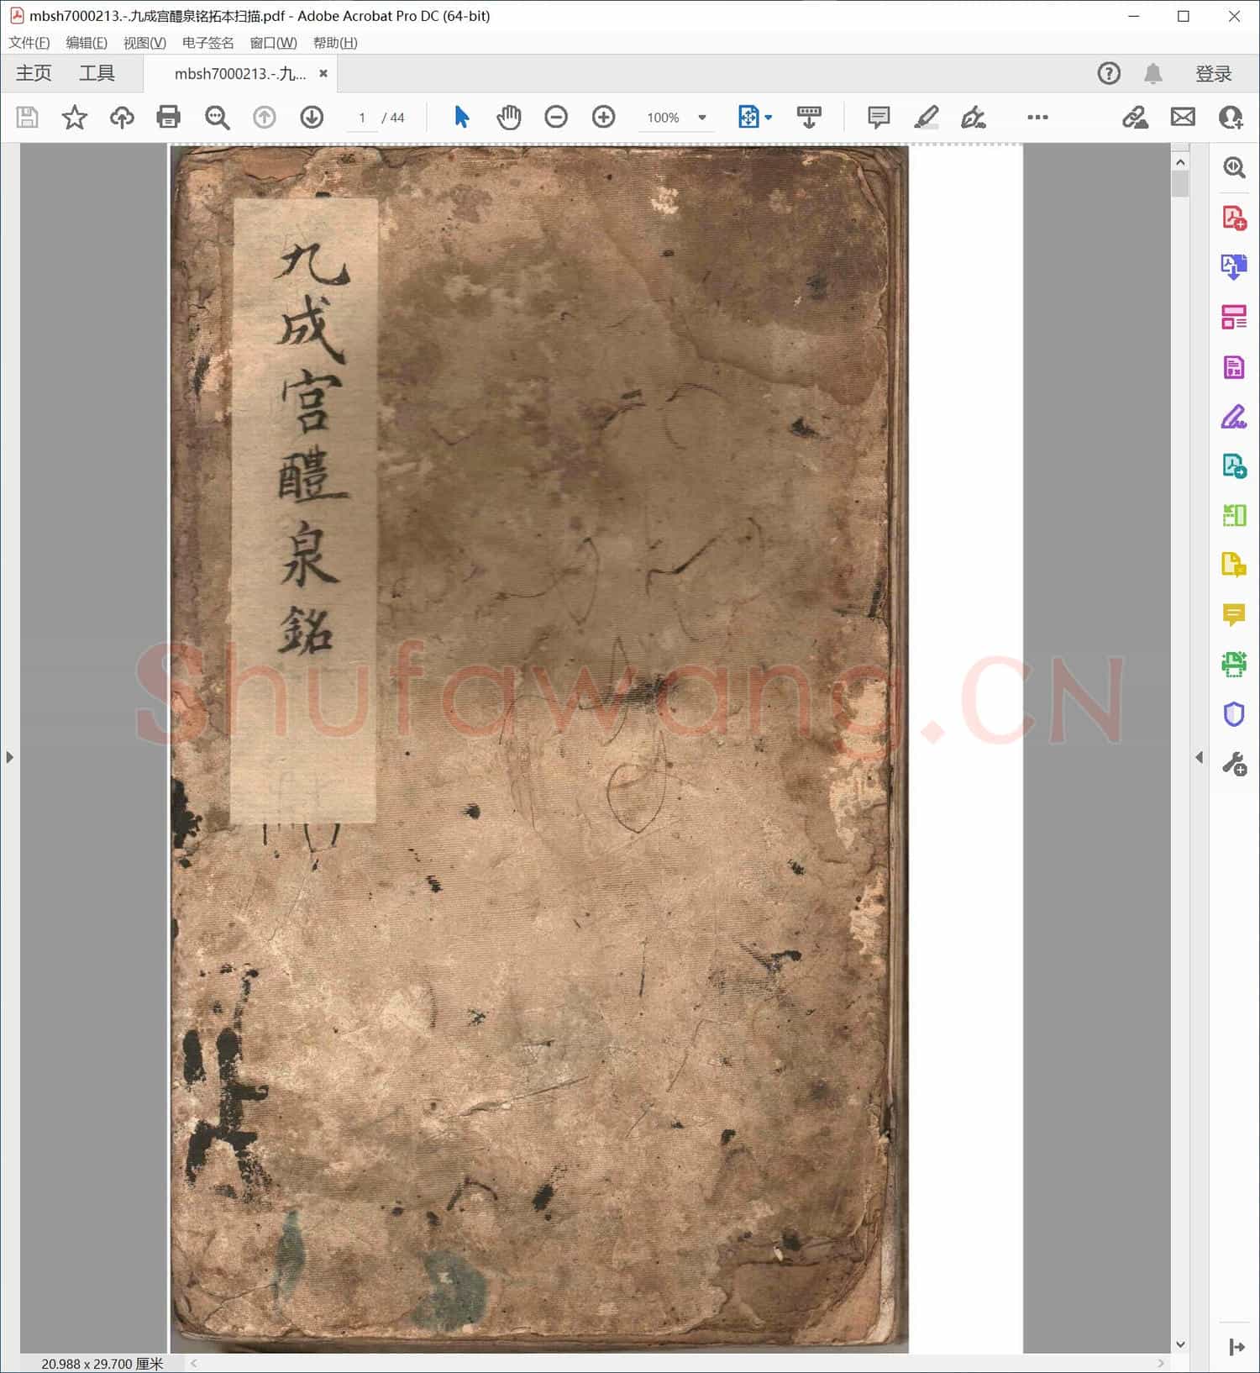Image resolution: width=1260 pixels, height=1373 pixels.
Task: Open the 帮助 menu
Action: pos(335,43)
